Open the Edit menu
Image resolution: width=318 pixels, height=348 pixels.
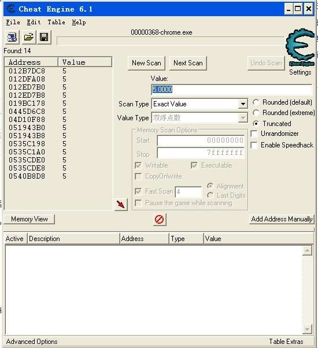34,22
